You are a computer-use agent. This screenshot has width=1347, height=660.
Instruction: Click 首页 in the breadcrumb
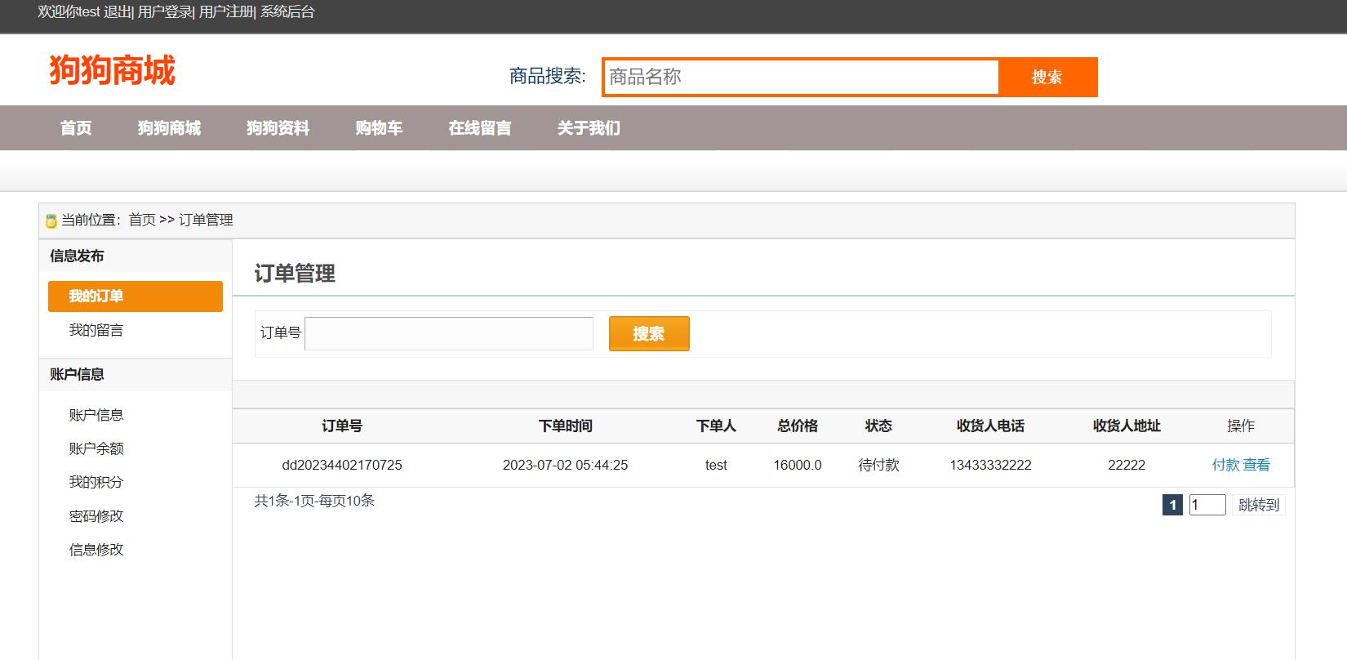(142, 220)
